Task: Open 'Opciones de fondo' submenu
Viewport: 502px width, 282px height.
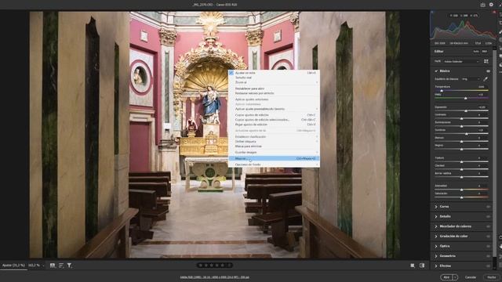Action: [274, 164]
